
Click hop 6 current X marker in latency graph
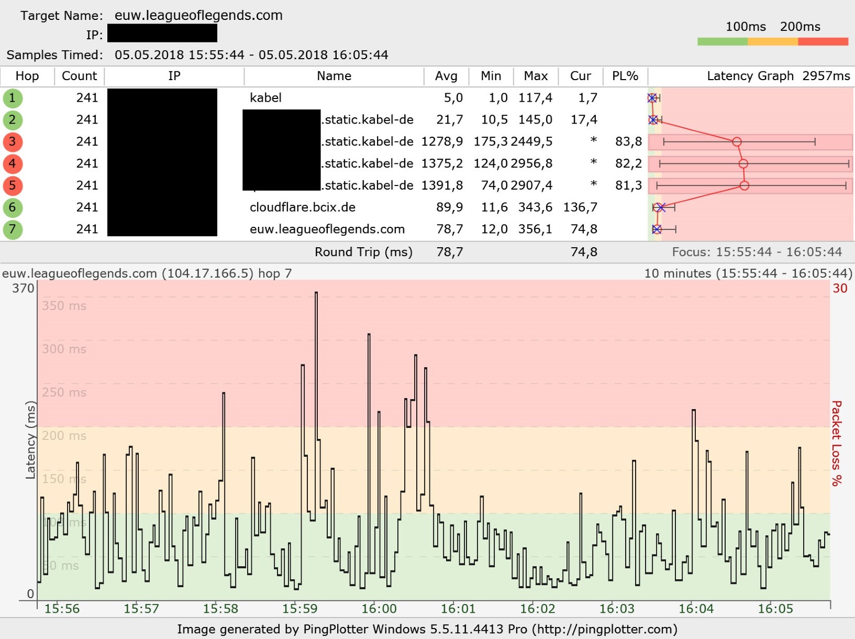[x=661, y=207]
